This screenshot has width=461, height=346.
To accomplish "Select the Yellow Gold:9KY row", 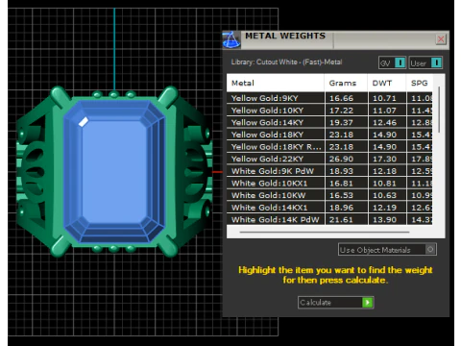I will pos(329,98).
